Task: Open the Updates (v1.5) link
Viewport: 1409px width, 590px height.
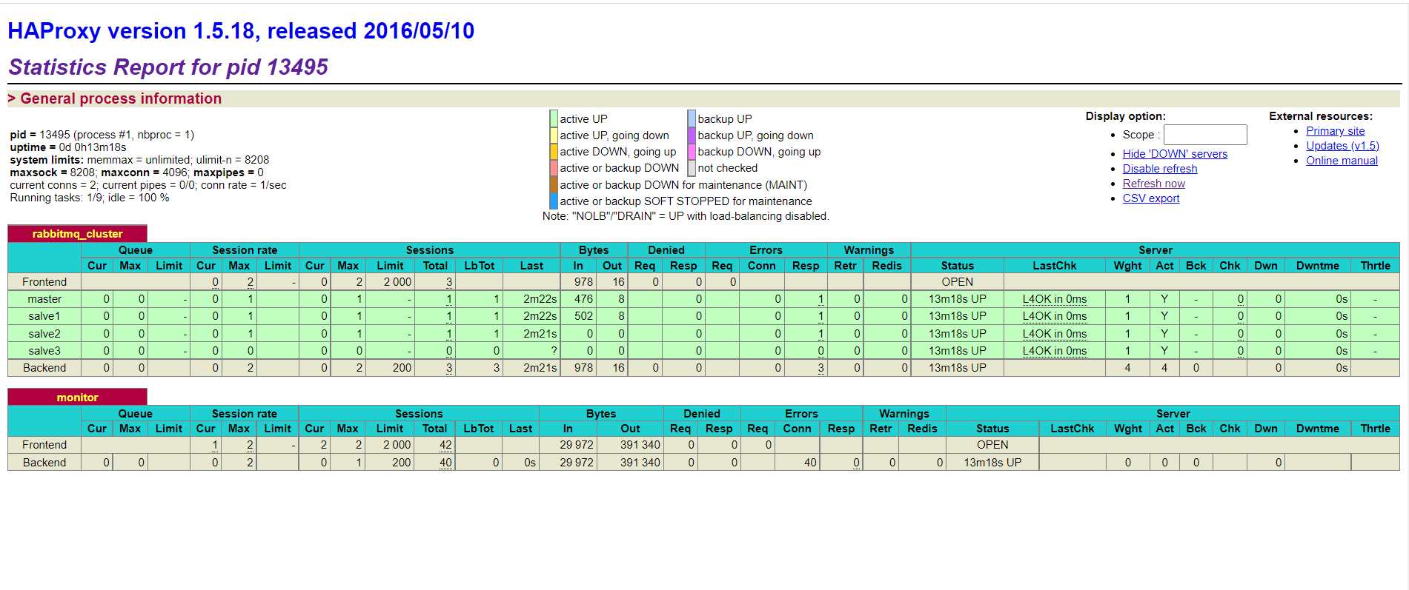Action: coord(1342,146)
